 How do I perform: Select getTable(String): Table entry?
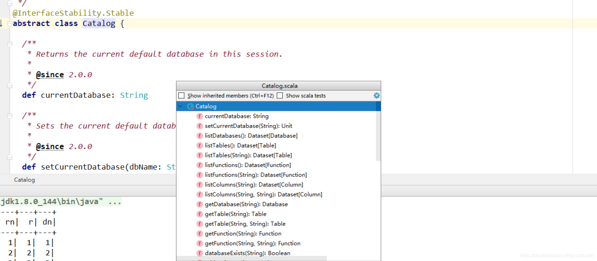point(236,214)
